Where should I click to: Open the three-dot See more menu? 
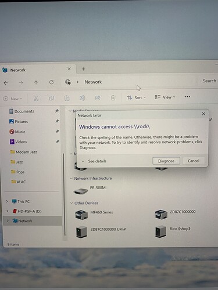187,97
